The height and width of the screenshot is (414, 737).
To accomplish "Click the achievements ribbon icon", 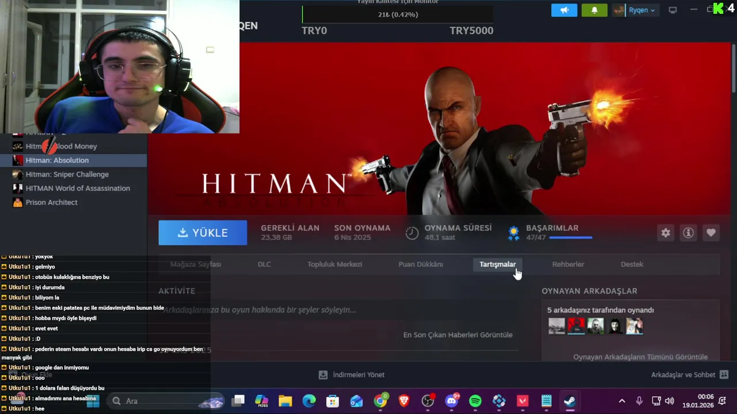I will pos(514,233).
